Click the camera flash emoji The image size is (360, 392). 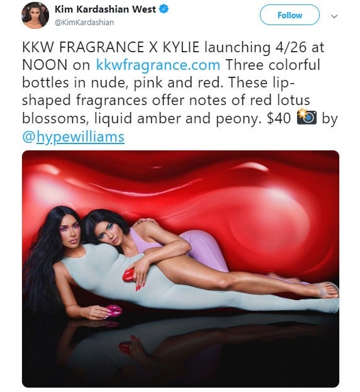[x=307, y=117]
